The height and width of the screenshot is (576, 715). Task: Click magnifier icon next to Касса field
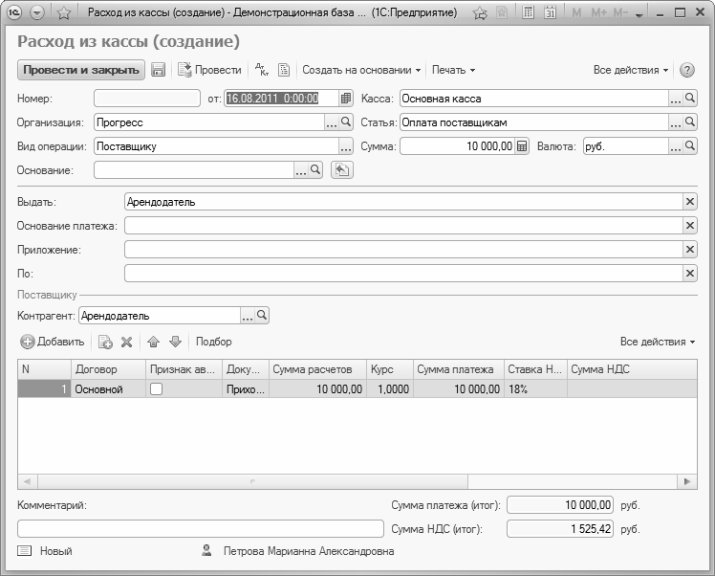coord(690,98)
